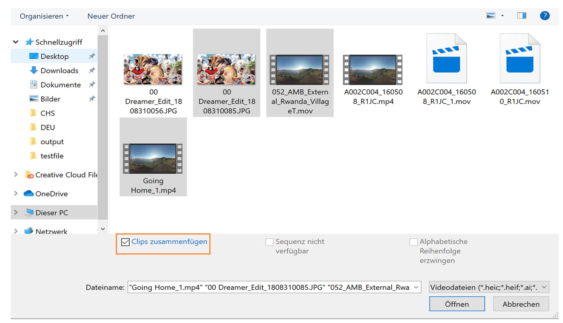Expand the Dieser PC tree node
563x323 pixels.
(x=16, y=213)
